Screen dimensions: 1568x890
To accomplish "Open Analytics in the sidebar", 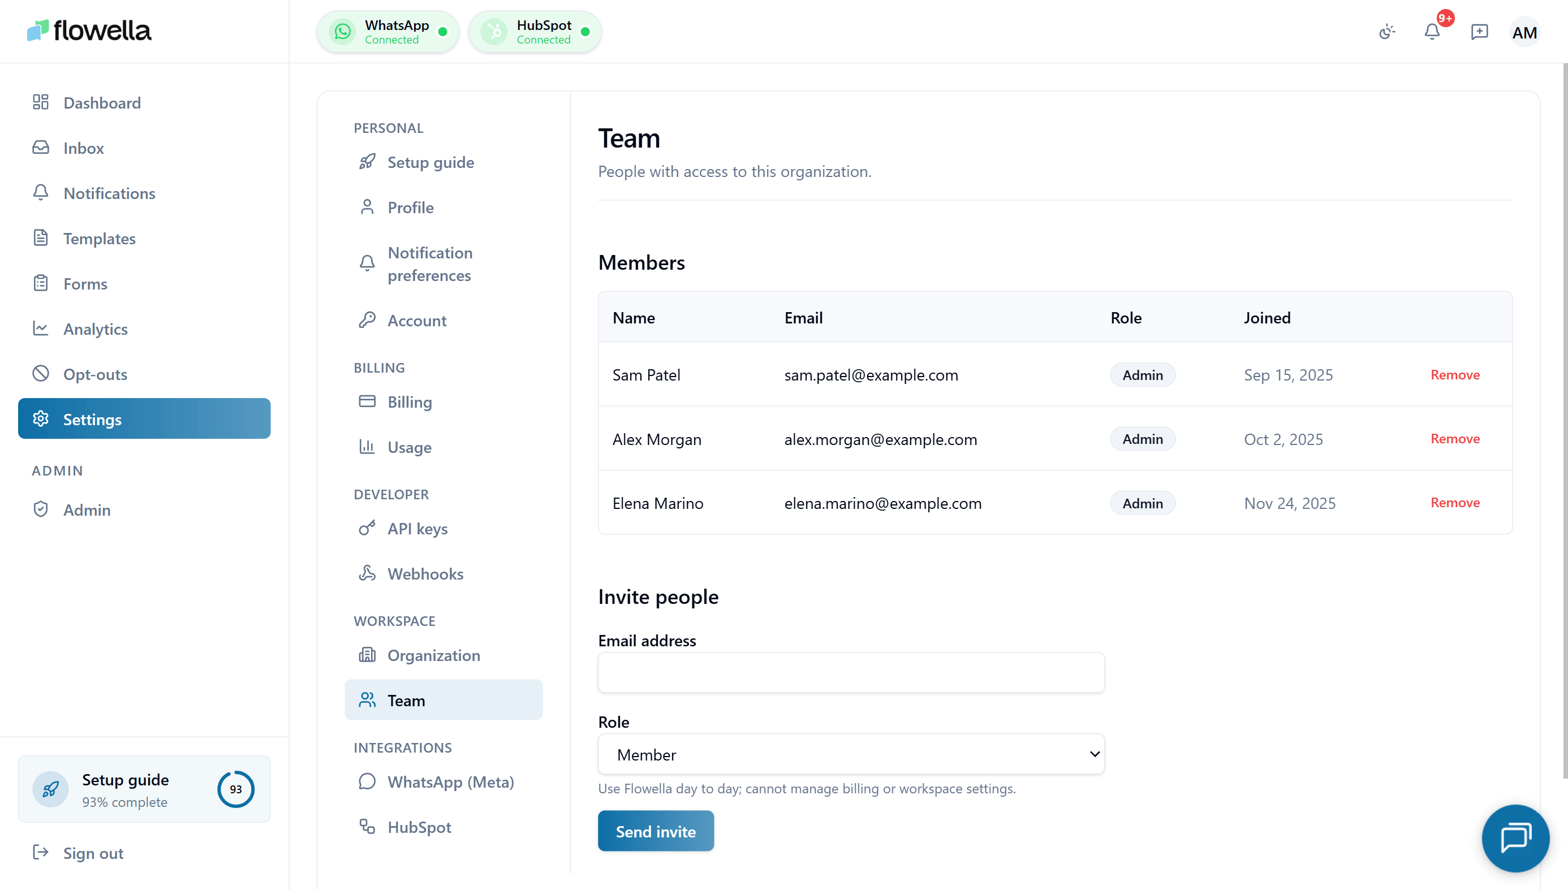I will coord(144,329).
